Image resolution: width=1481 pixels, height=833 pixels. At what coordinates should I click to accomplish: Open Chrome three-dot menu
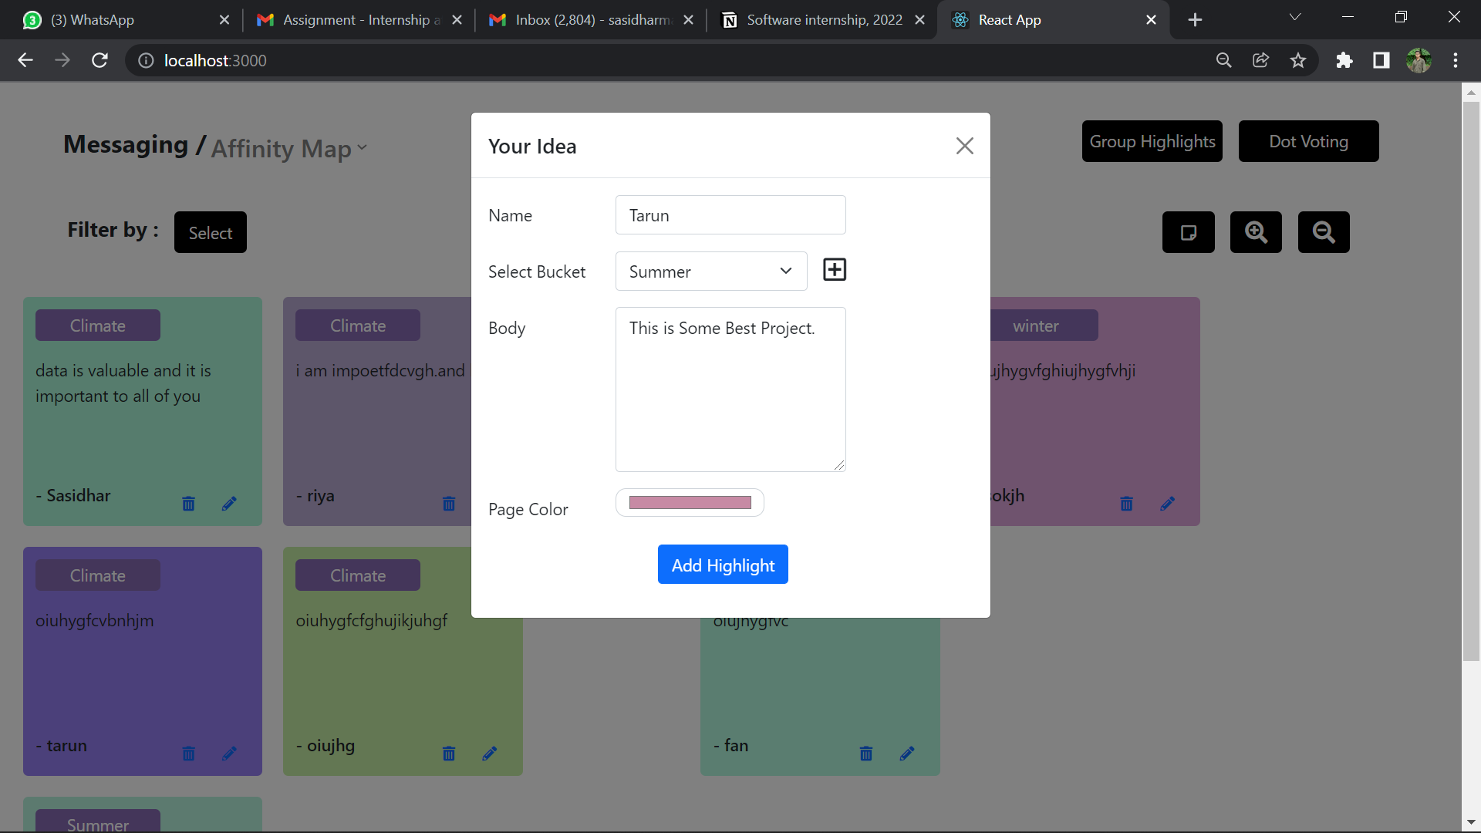(x=1456, y=60)
